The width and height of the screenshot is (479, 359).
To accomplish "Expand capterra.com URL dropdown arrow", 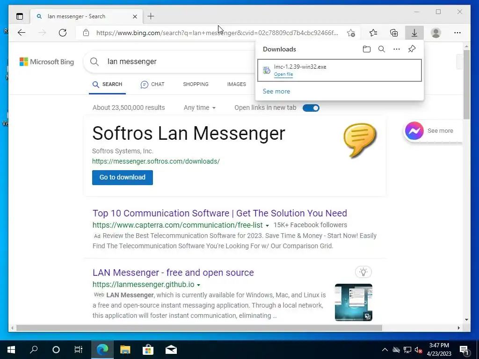I will pyautogui.click(x=267, y=226).
